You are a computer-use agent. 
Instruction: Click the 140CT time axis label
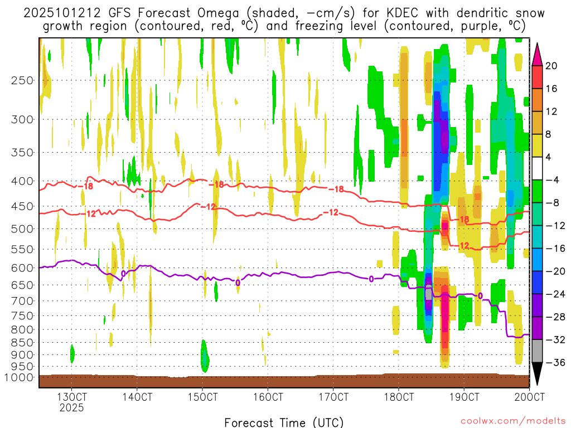point(137,397)
